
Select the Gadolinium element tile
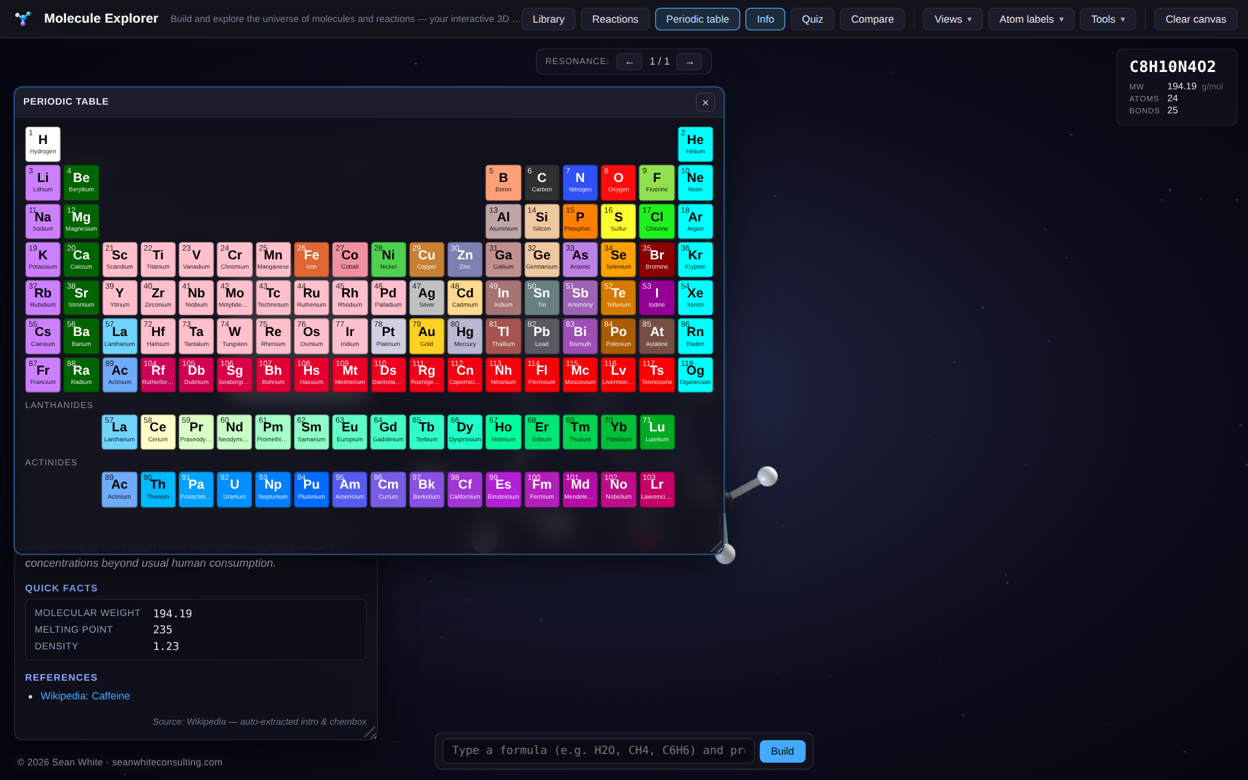(x=388, y=432)
